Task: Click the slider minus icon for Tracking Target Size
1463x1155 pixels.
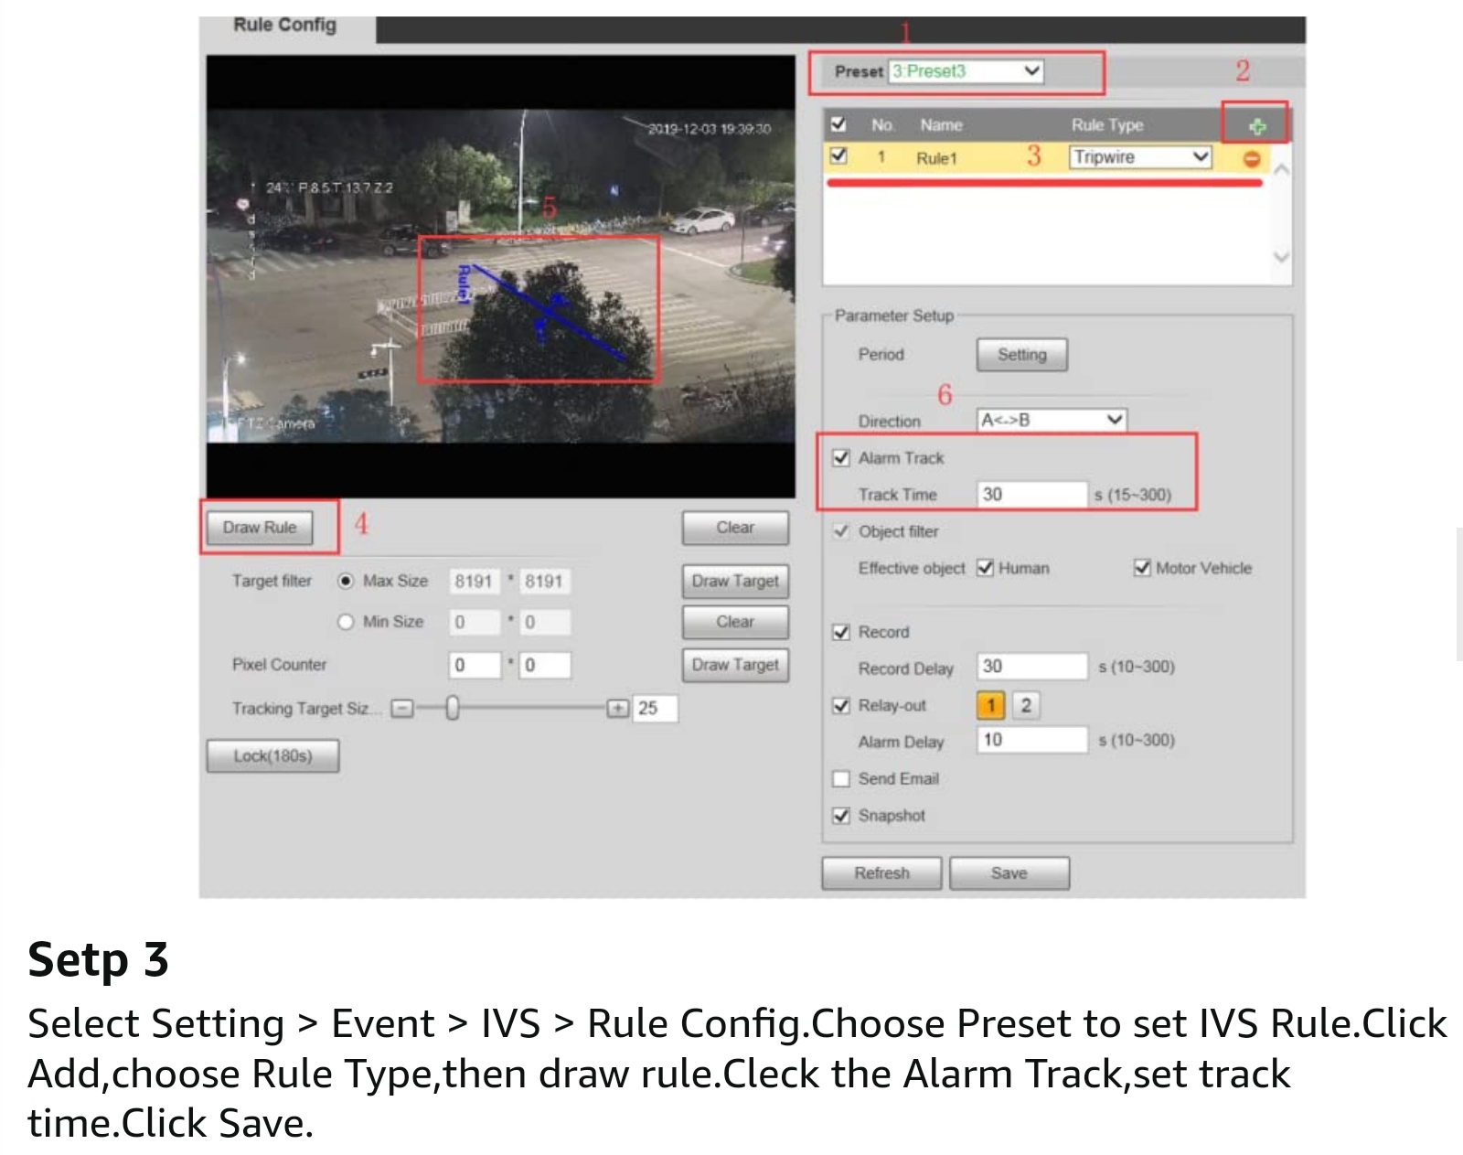Action: pyautogui.click(x=402, y=708)
